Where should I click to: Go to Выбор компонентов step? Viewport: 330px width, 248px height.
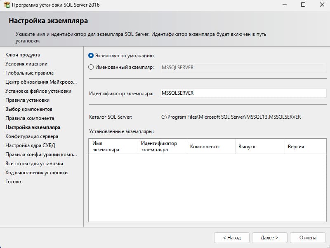(x=29, y=109)
